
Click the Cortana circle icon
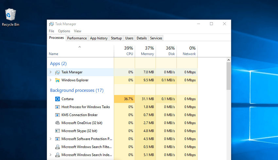pyautogui.click(x=58, y=99)
